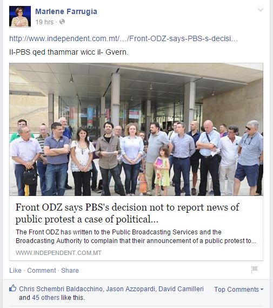The width and height of the screenshot is (273, 308).
Task: Share this post
Action: click(70, 271)
